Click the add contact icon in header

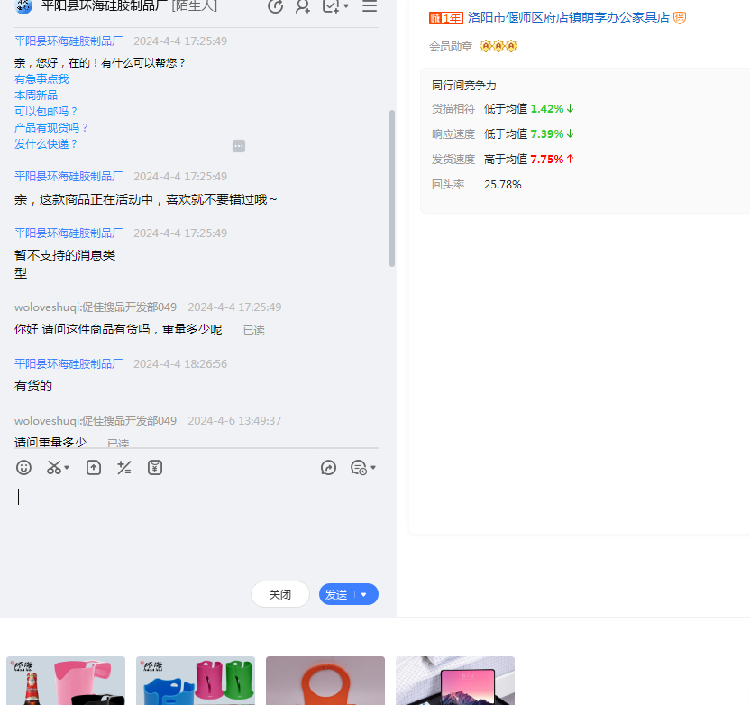(x=303, y=6)
